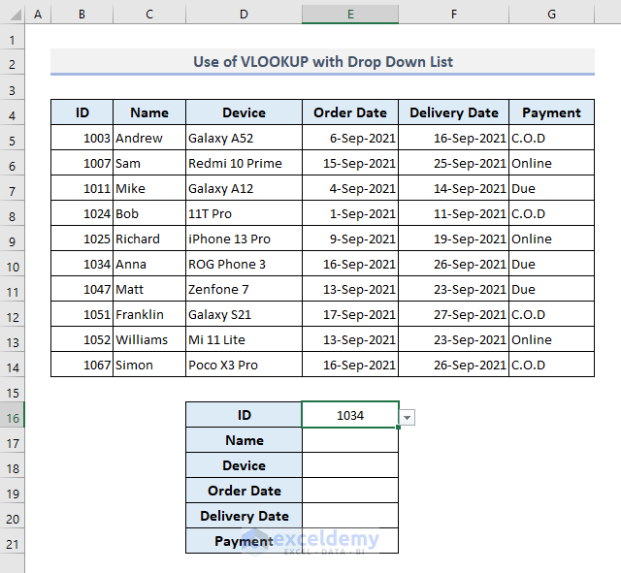This screenshot has height=573, width=621.
Task: Select the cell '1-Sep-2021'
Action: (350, 213)
